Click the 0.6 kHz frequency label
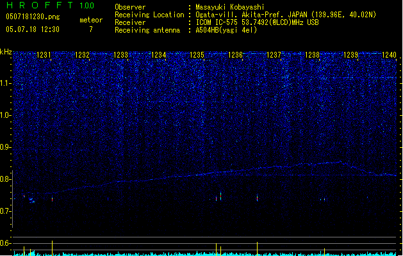The width and height of the screenshot is (403, 256). coord(5,243)
